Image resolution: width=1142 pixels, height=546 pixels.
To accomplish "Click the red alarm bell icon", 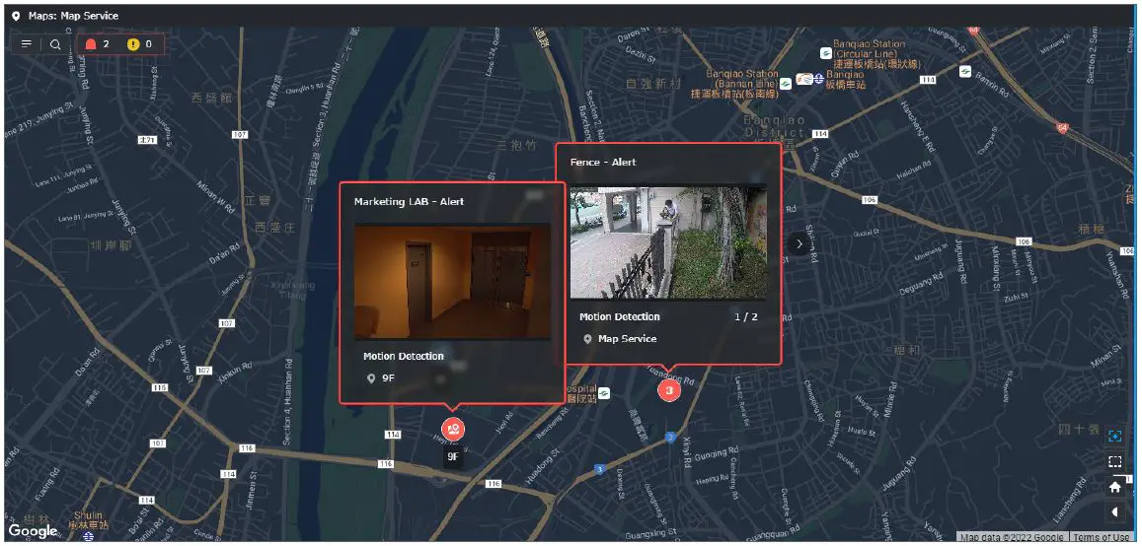I will tap(90, 44).
